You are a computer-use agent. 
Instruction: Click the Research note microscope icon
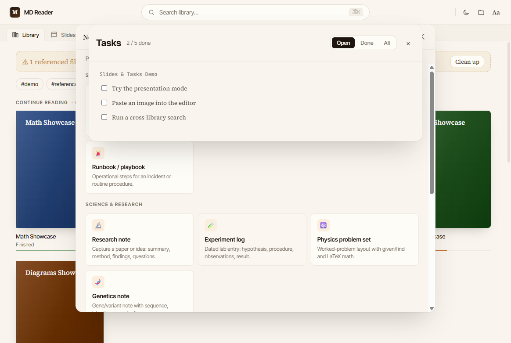[98, 225]
